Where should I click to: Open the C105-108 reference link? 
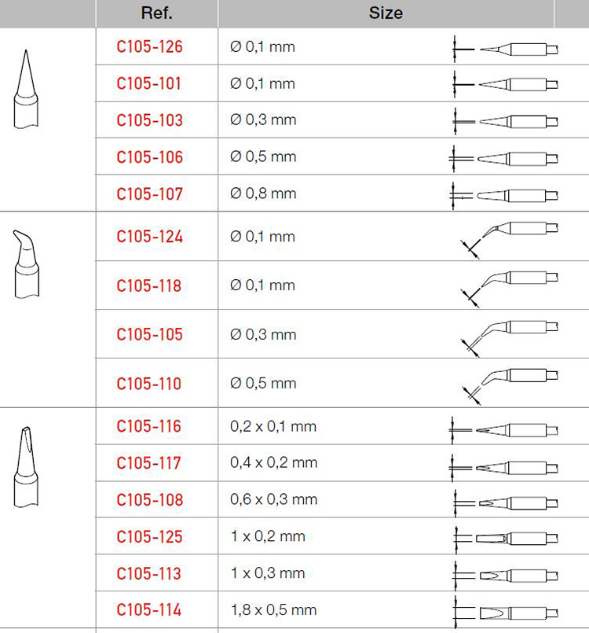pyautogui.click(x=150, y=499)
